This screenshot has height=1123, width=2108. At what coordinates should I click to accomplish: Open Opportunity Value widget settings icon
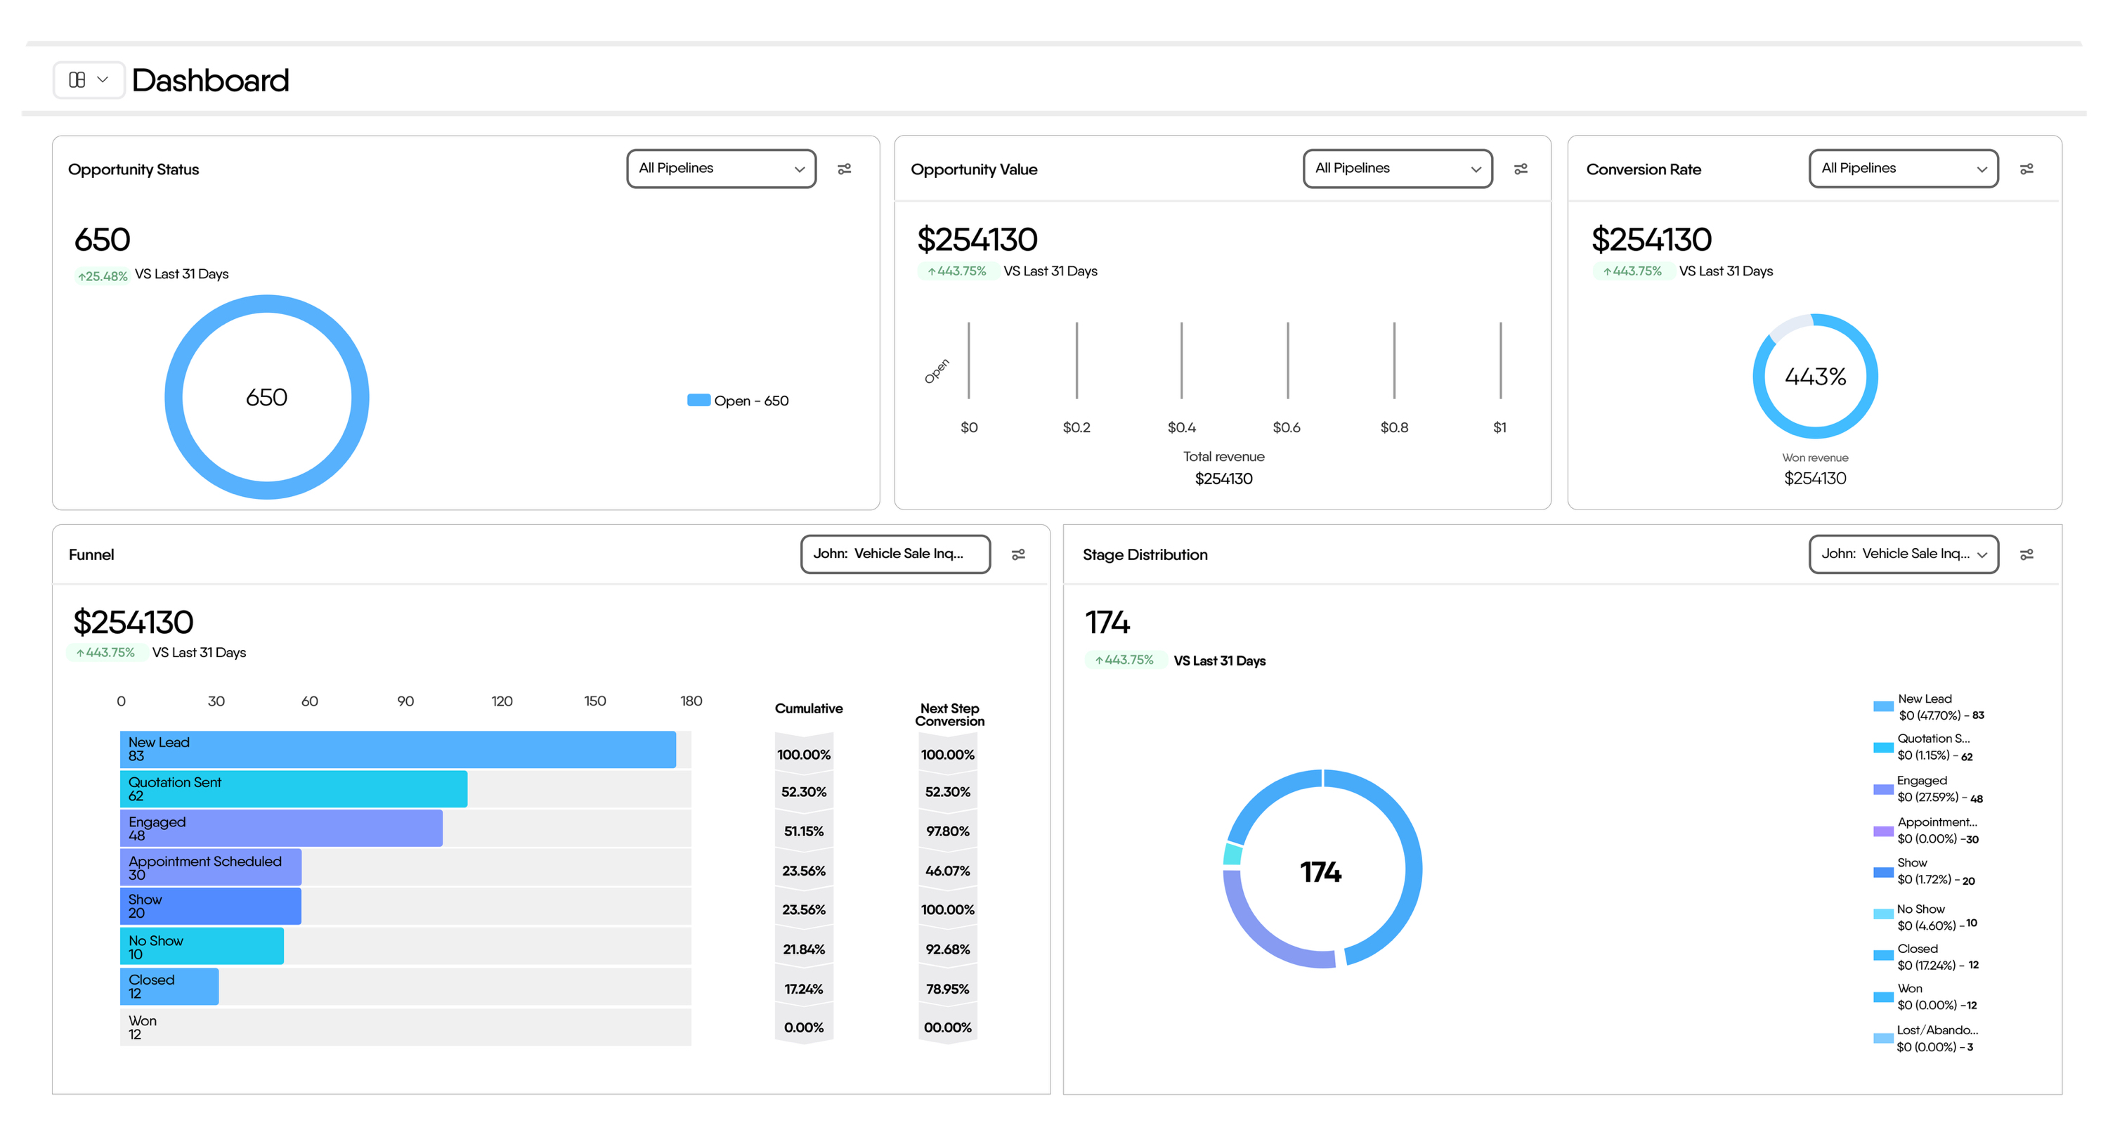(x=1521, y=169)
